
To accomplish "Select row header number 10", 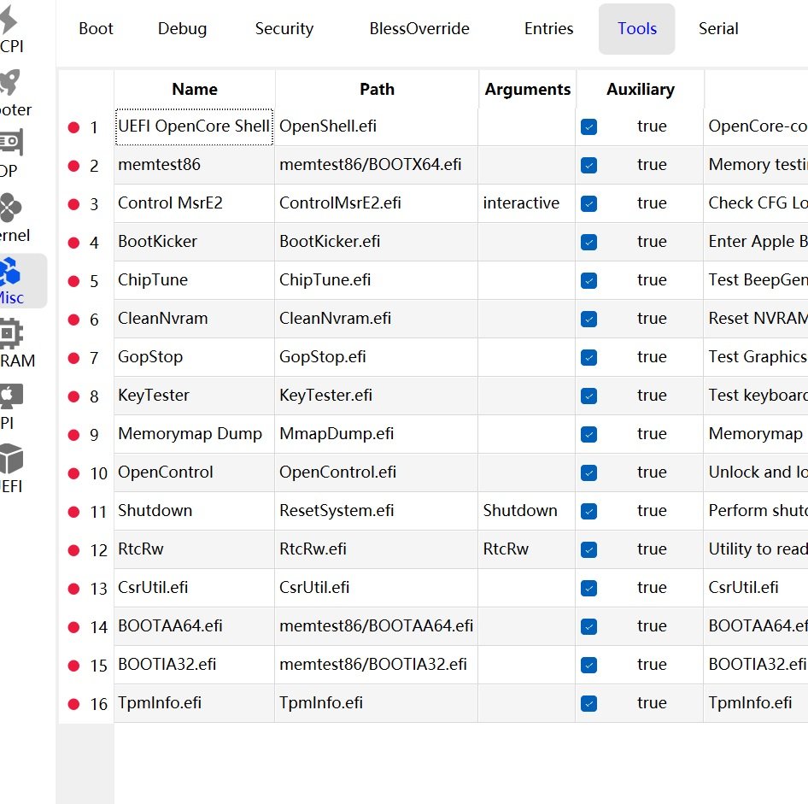I will pos(98,473).
